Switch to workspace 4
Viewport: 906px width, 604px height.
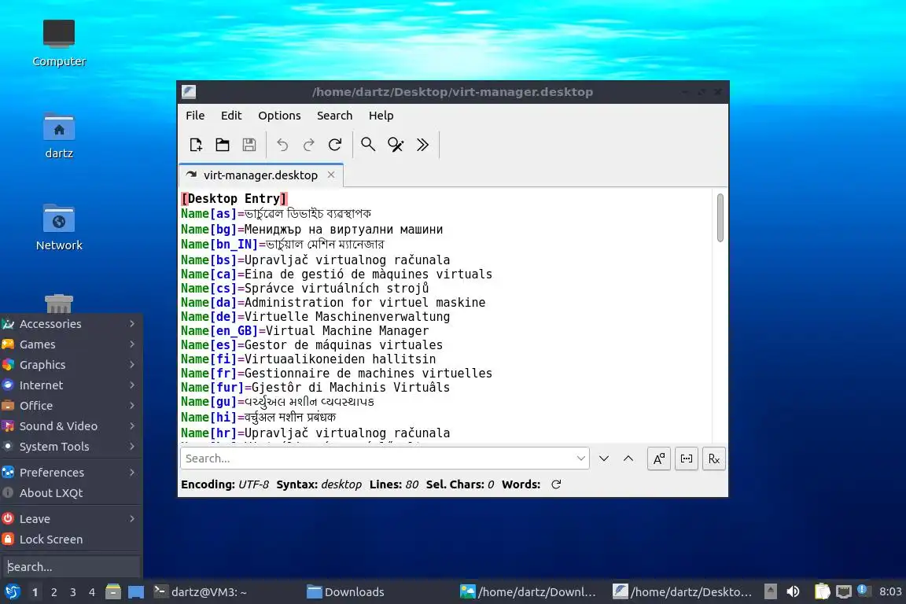click(x=92, y=592)
